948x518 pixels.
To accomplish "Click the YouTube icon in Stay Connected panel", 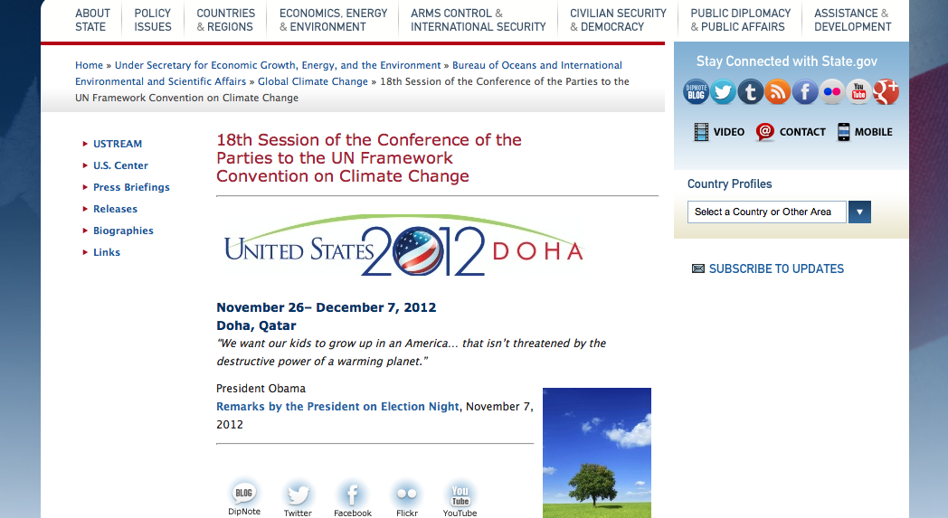I will (858, 91).
